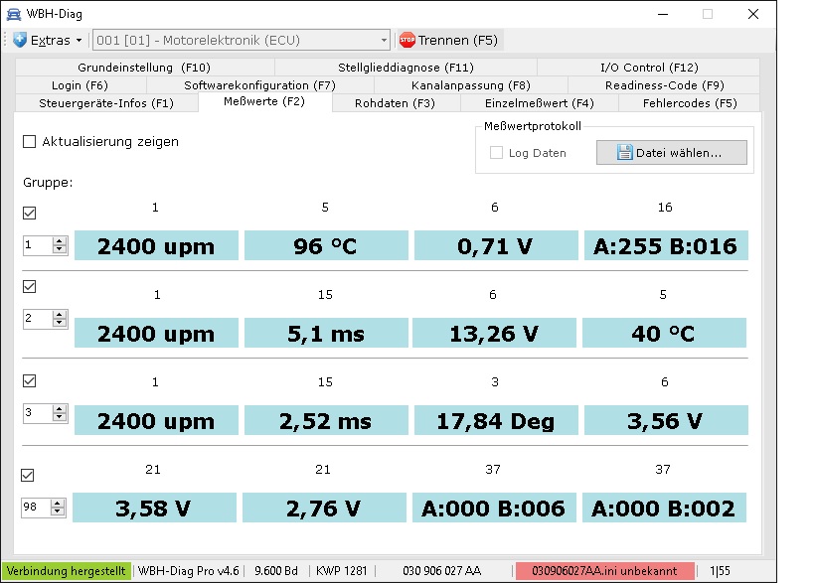Click the save icon on Datei wählen
The image size is (814, 583).
pyautogui.click(x=624, y=153)
